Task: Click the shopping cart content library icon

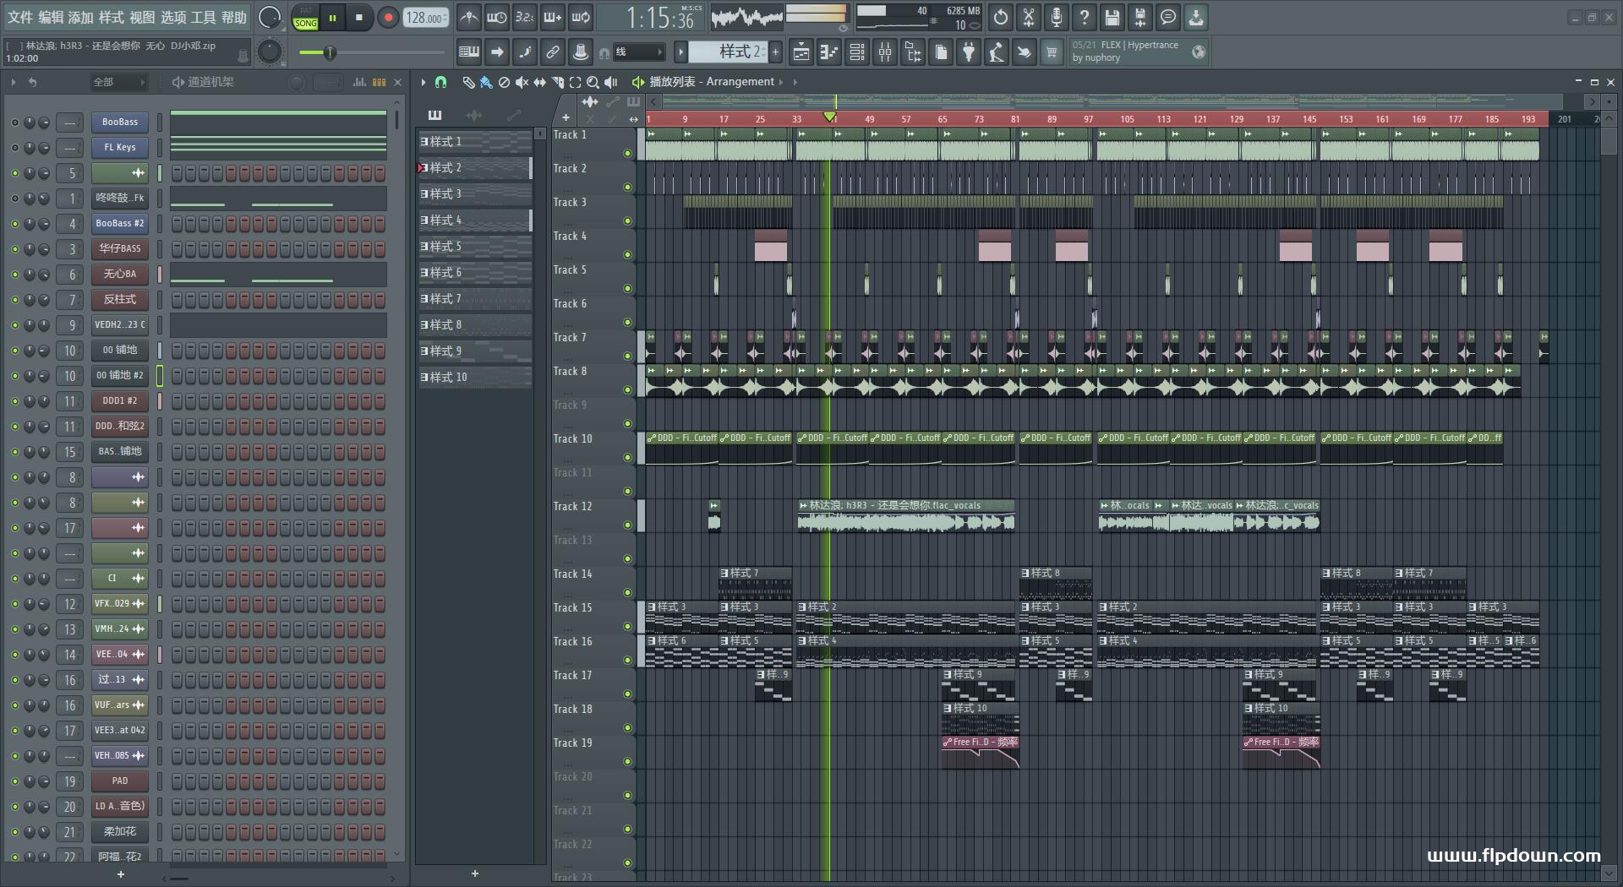Action: [x=1052, y=52]
